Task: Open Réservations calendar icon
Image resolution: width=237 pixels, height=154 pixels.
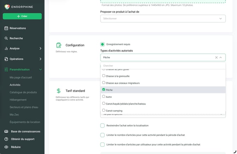Action: pos(6,28)
